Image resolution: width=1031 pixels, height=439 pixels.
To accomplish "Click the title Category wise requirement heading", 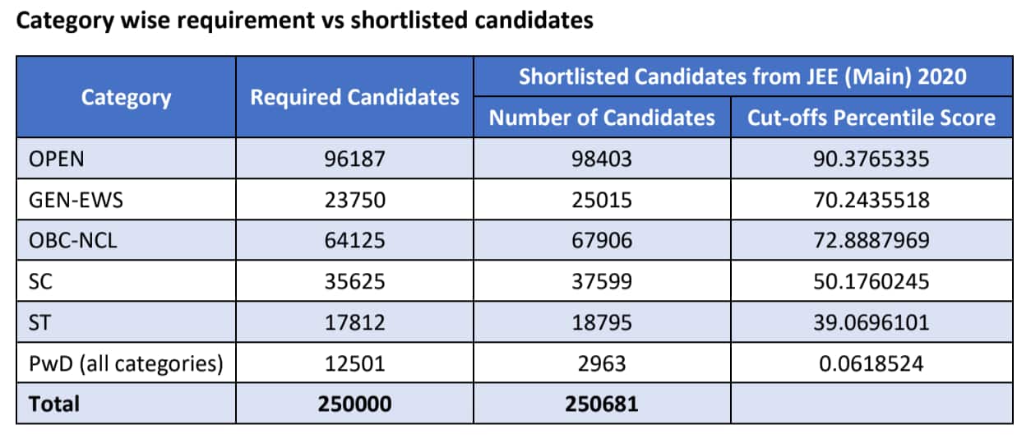I will point(304,21).
